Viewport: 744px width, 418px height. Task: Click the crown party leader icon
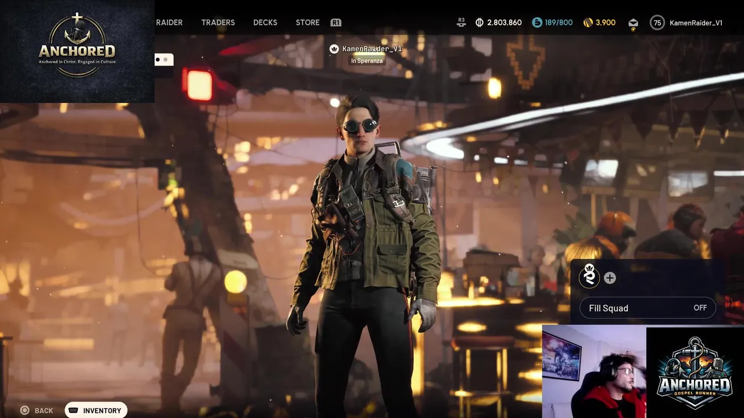(x=334, y=49)
